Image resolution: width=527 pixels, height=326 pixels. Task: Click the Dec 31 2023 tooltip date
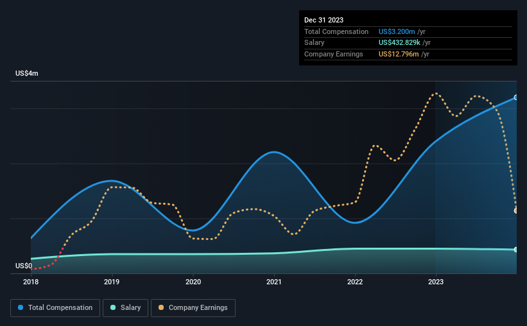tap(324, 20)
